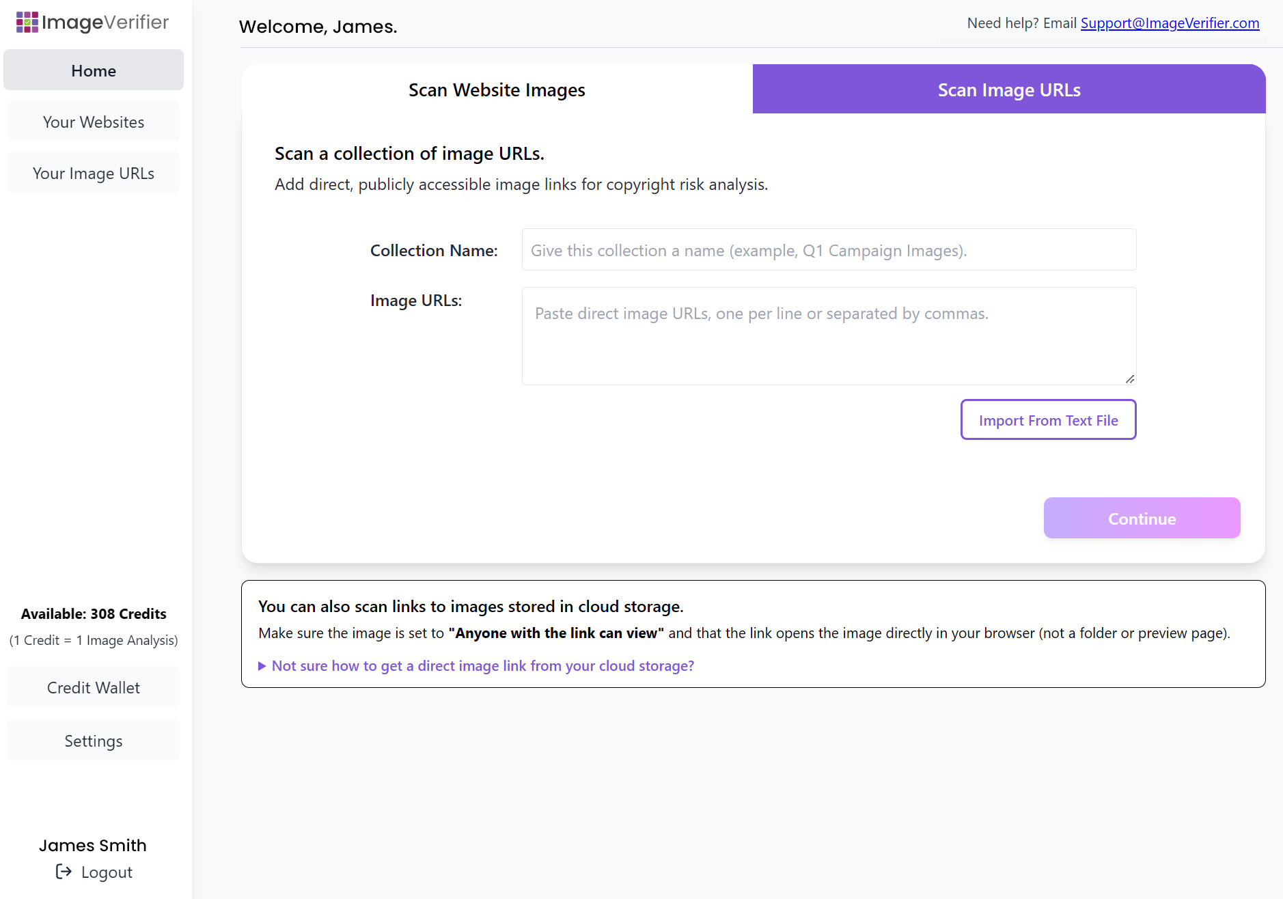The image size is (1283, 899).
Task: Go to Your Websites page
Action: (94, 122)
